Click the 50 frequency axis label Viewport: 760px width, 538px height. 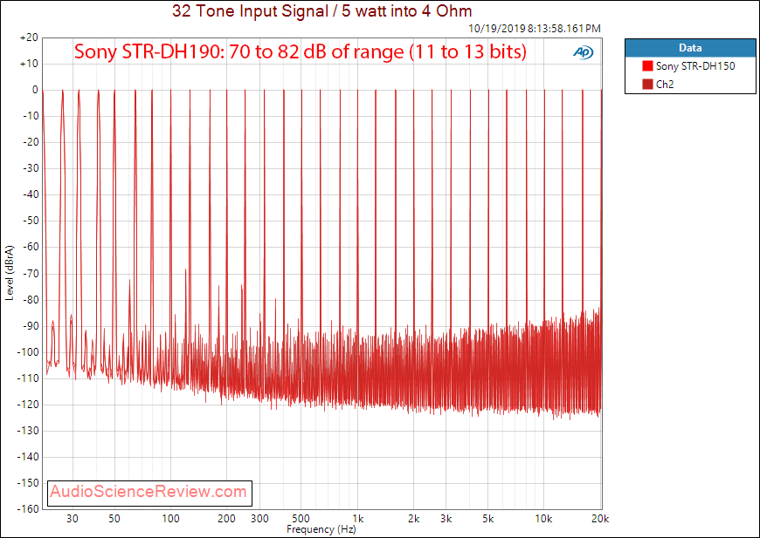coord(114,519)
